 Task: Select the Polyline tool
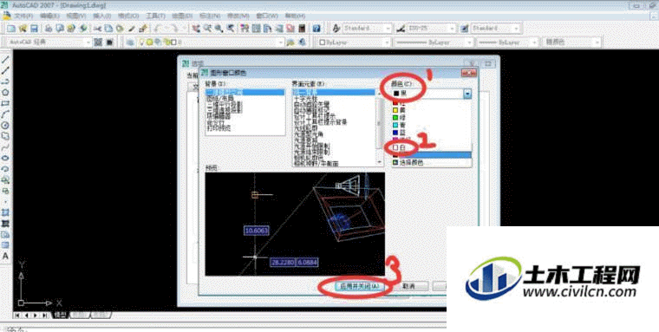coord(5,81)
